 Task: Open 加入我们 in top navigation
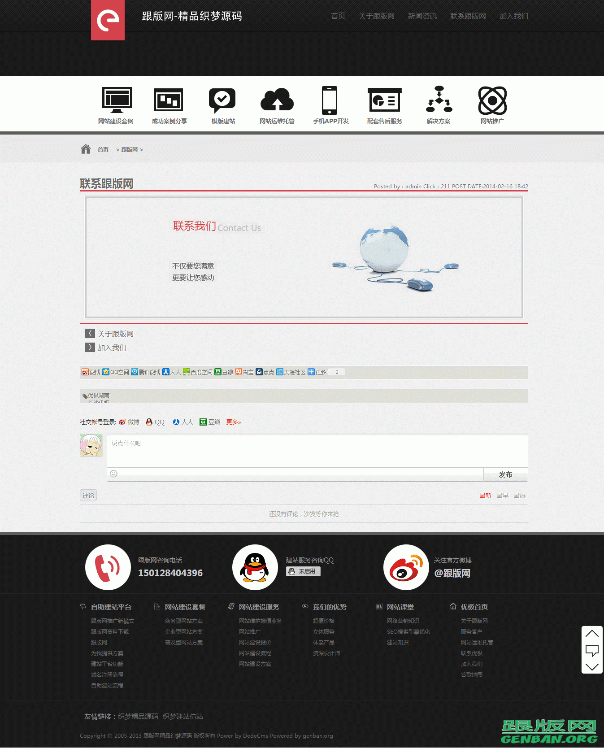pyautogui.click(x=514, y=16)
